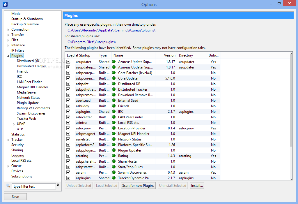298x204 pixels.
Task: Click the type filter text field
Action: click(x=34, y=186)
